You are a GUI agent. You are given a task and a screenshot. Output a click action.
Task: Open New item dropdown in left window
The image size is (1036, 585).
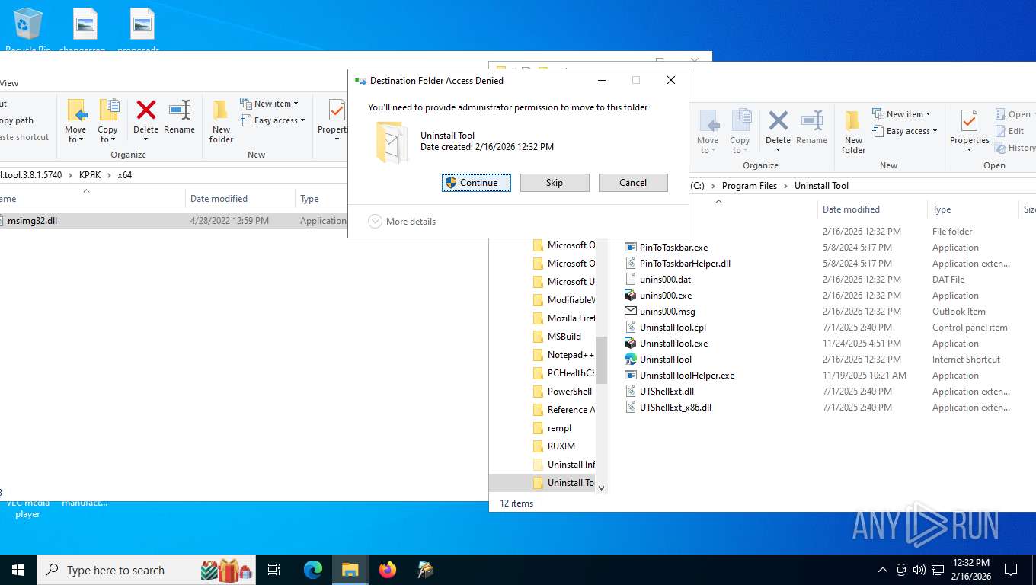tap(269, 104)
